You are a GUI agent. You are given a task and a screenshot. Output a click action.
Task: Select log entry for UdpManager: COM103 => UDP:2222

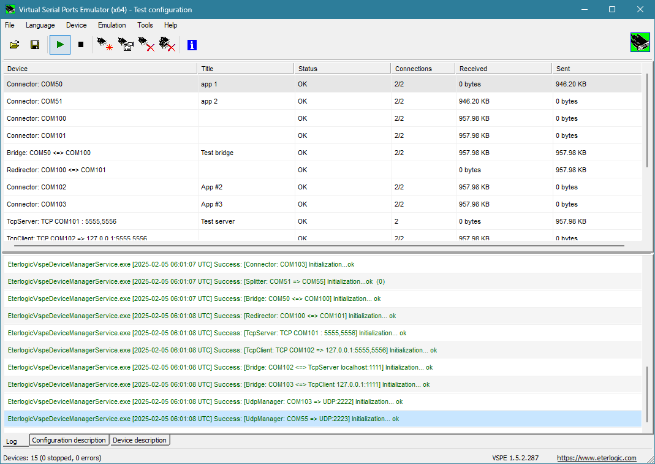(x=322, y=401)
